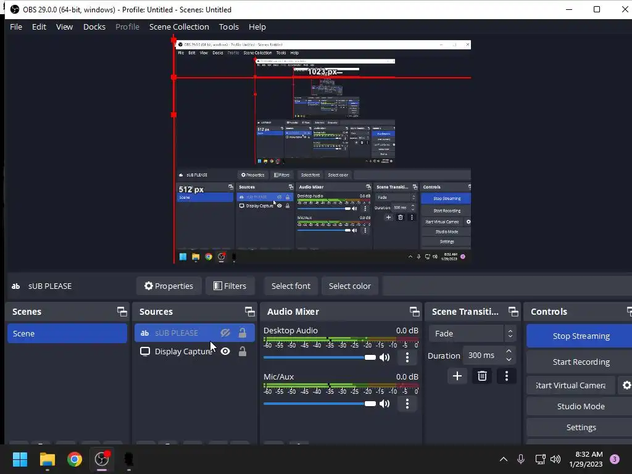Image resolution: width=632 pixels, height=474 pixels.
Task: Pop out the Scenes dock
Action: click(x=122, y=312)
